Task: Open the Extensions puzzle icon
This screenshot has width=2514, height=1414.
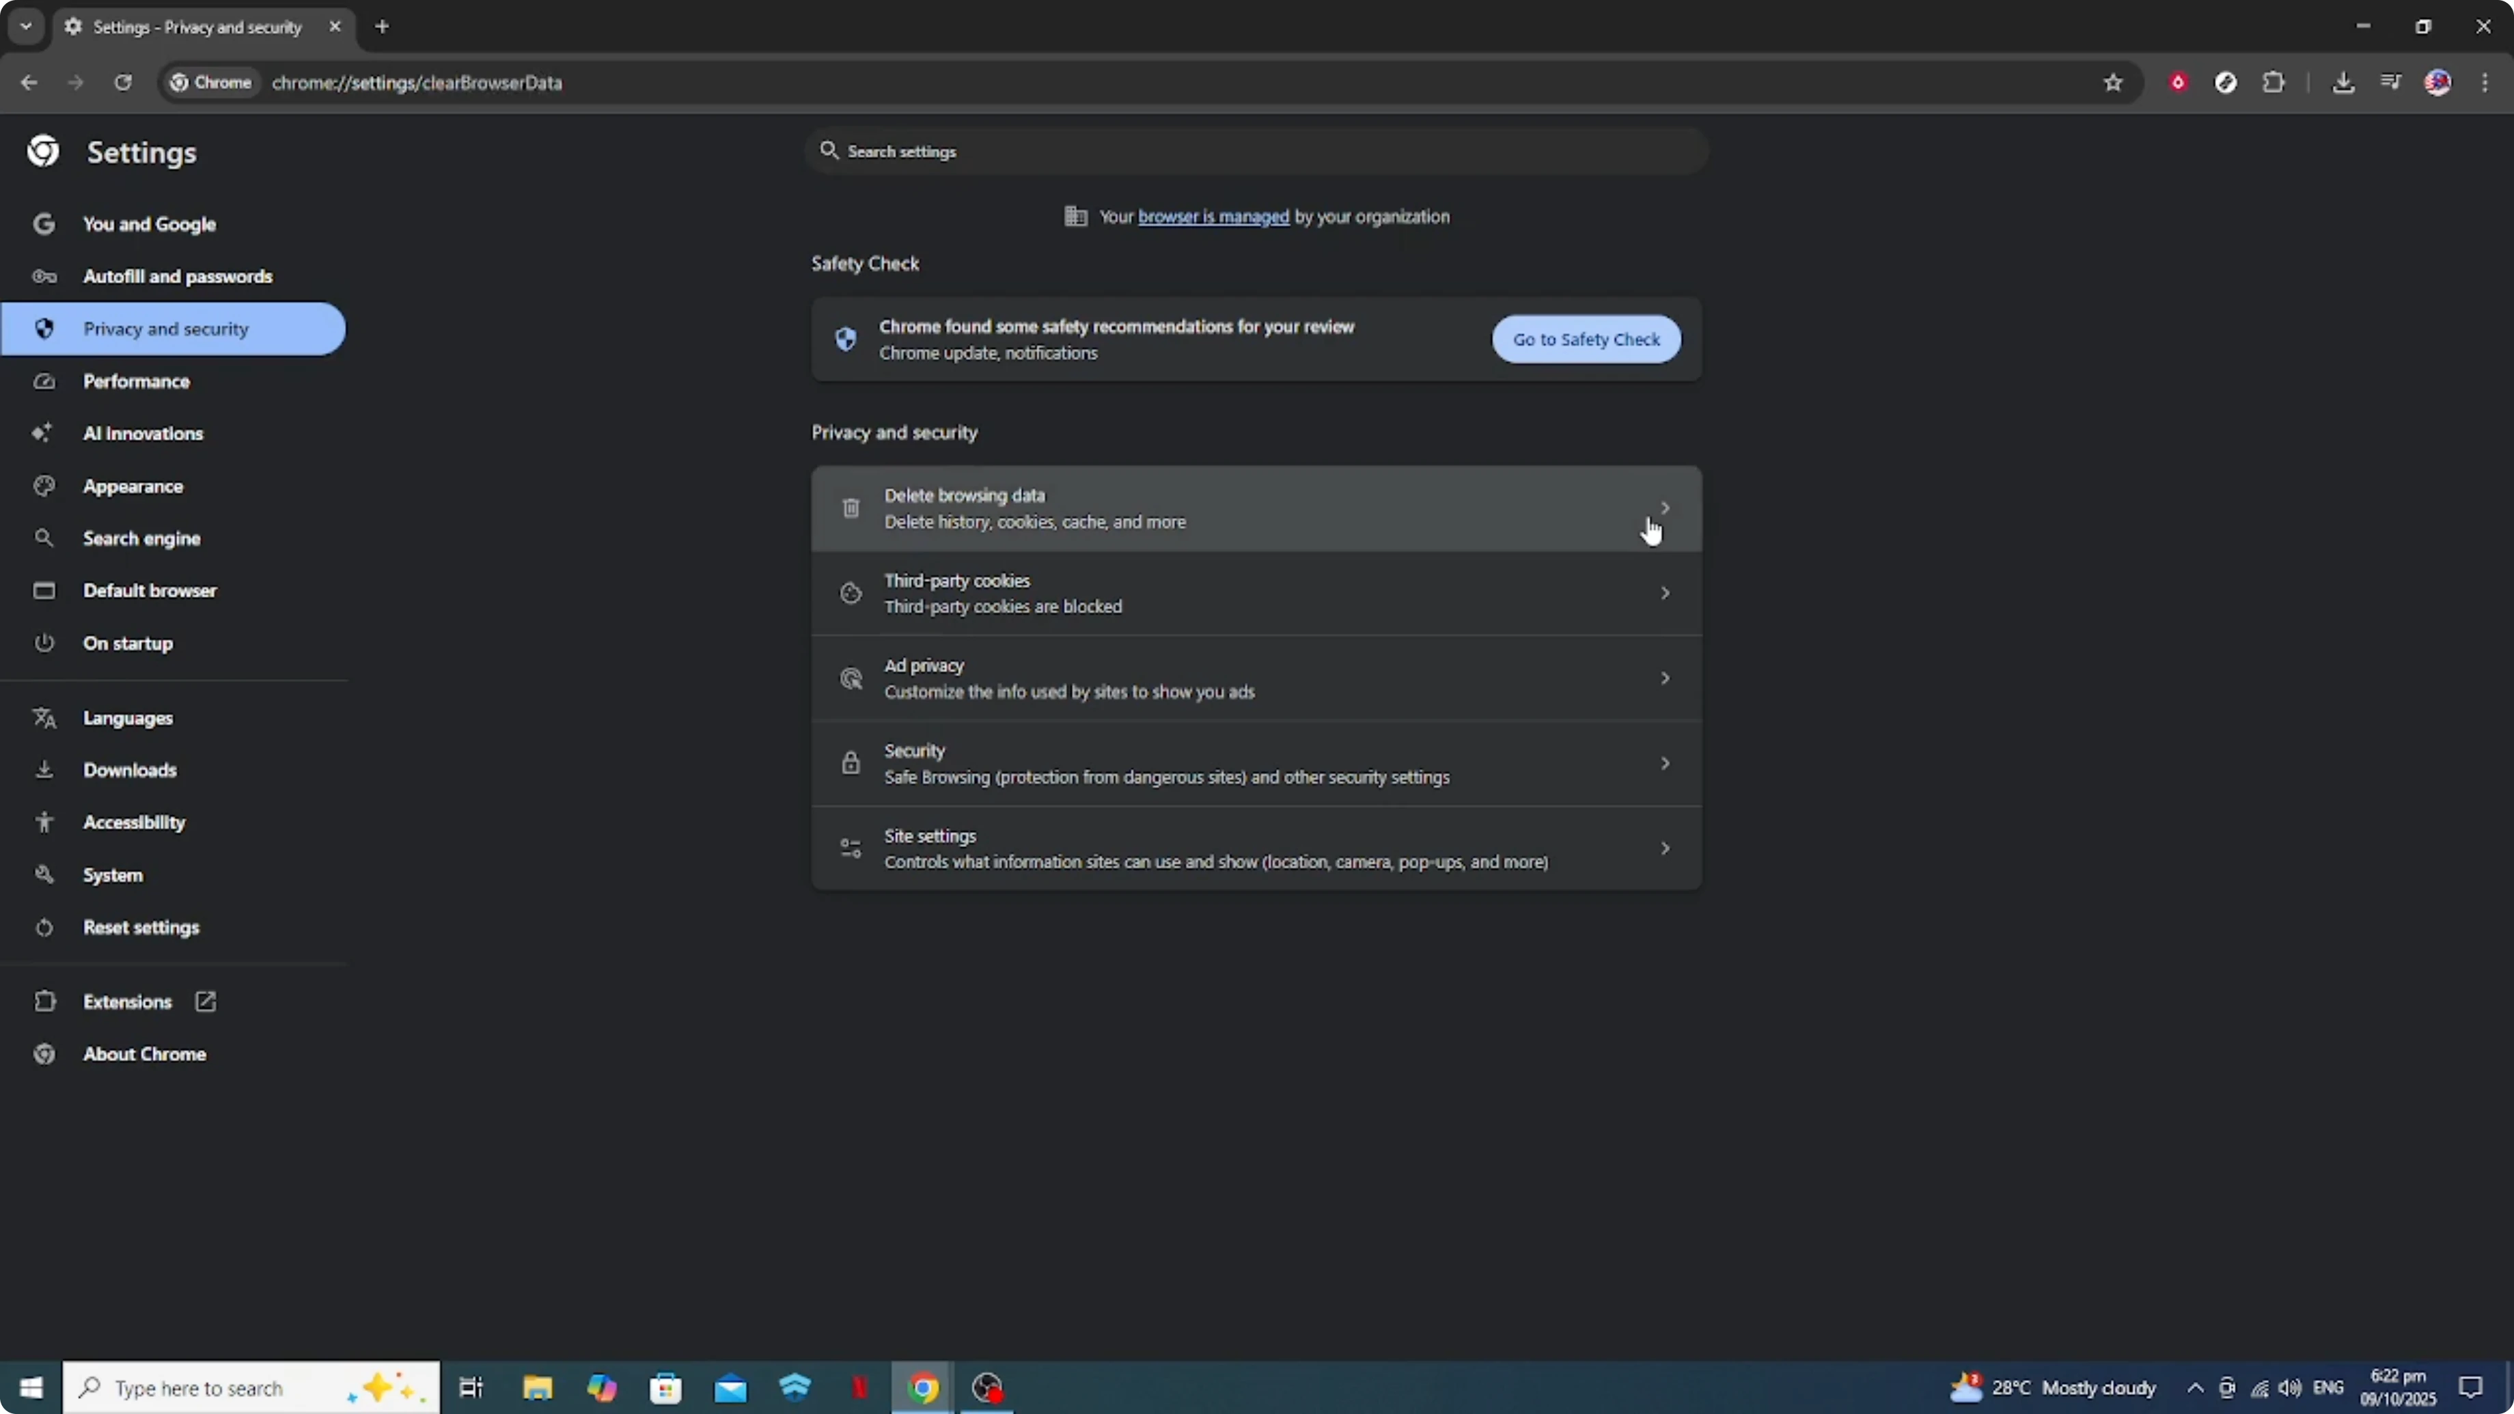Action: [2274, 83]
